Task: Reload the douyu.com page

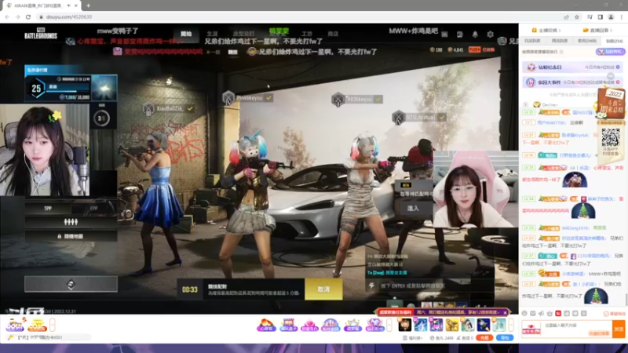Action: click(x=28, y=16)
